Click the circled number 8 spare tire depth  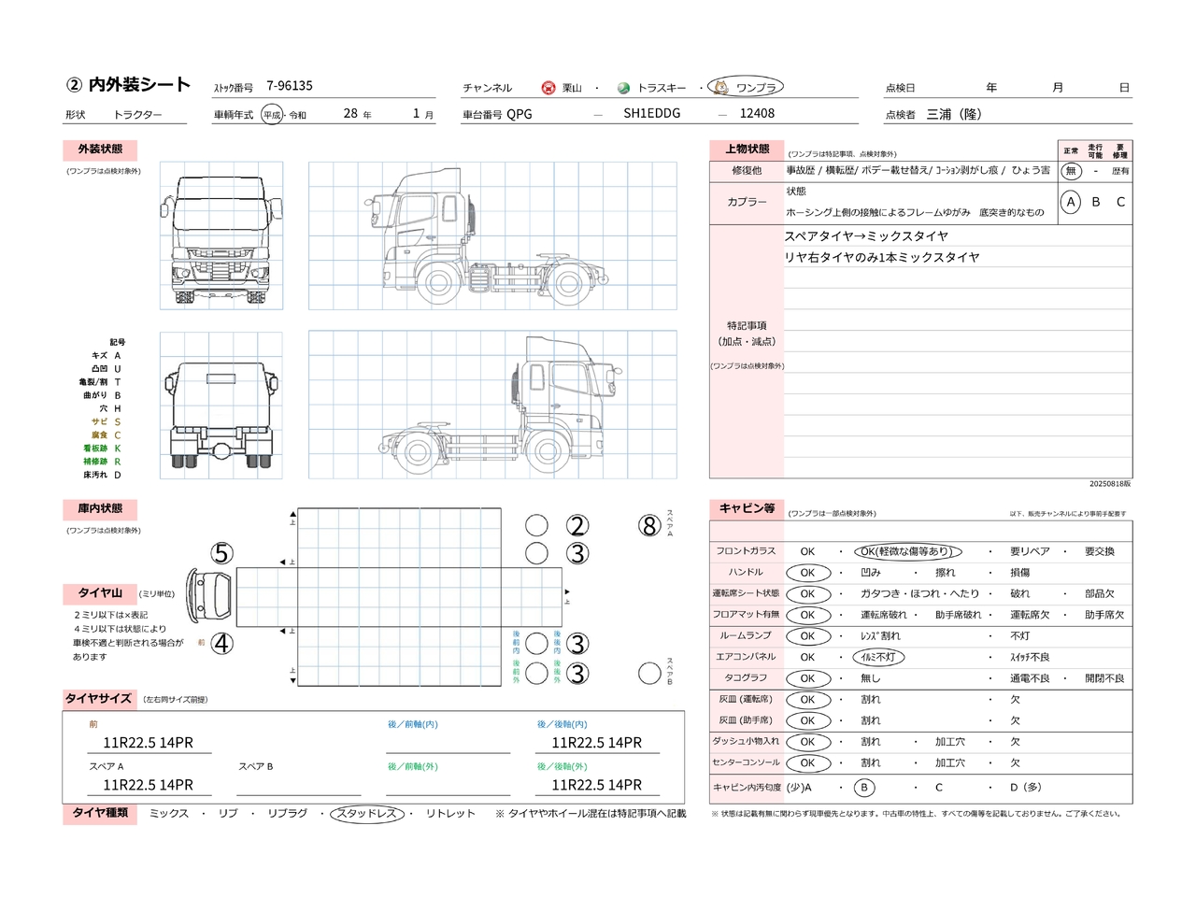point(649,526)
